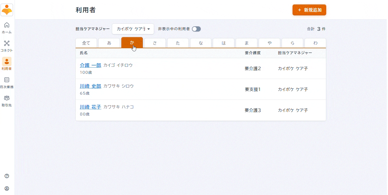
Task: Open user 介護 一郎 link
Action: pos(90,65)
